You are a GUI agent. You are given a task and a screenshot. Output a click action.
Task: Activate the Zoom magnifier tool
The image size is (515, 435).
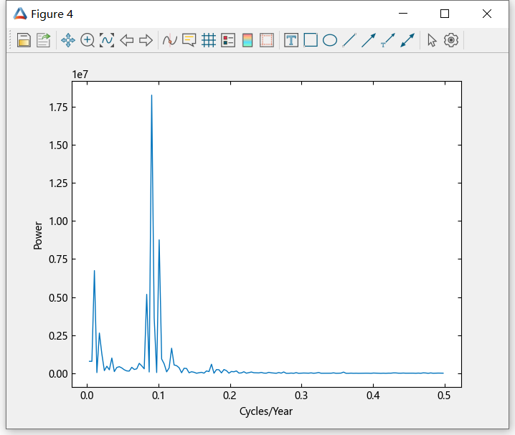click(88, 40)
